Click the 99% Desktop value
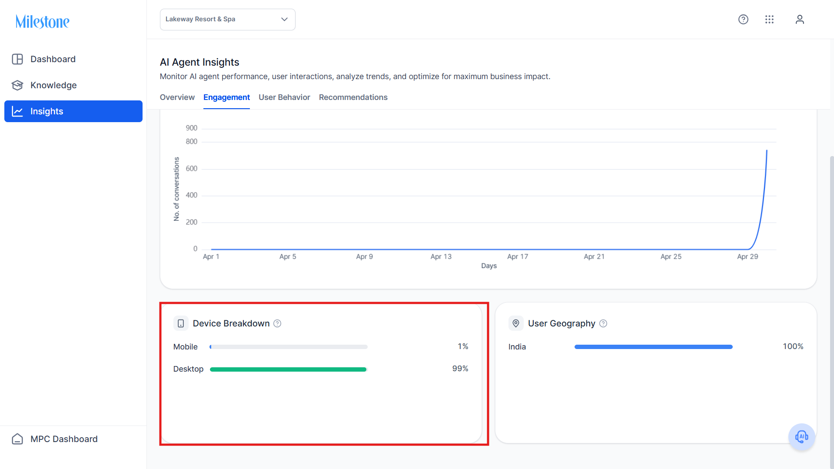834x469 pixels. click(460, 369)
